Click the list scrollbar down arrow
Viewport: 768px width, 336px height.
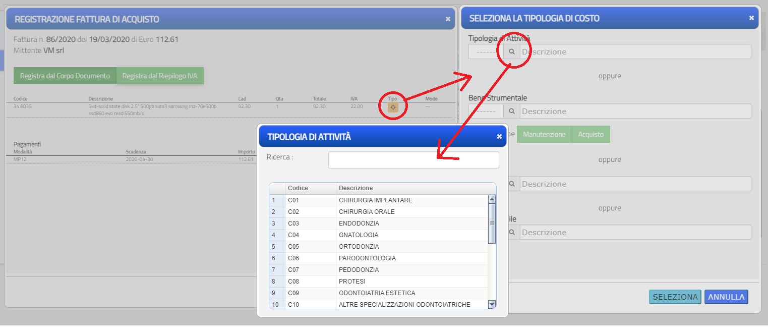coord(492,303)
